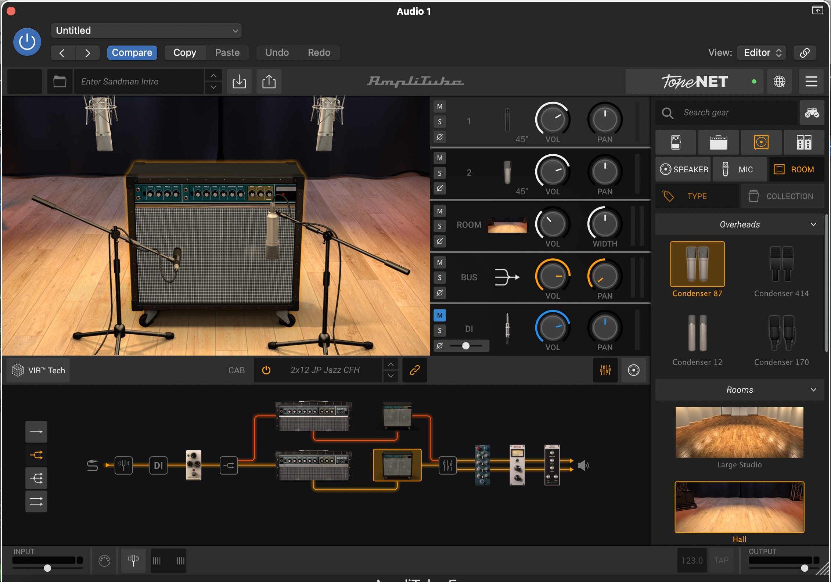831x582 pixels.
Task: Go to the previous setting arrow
Action: tap(62, 53)
